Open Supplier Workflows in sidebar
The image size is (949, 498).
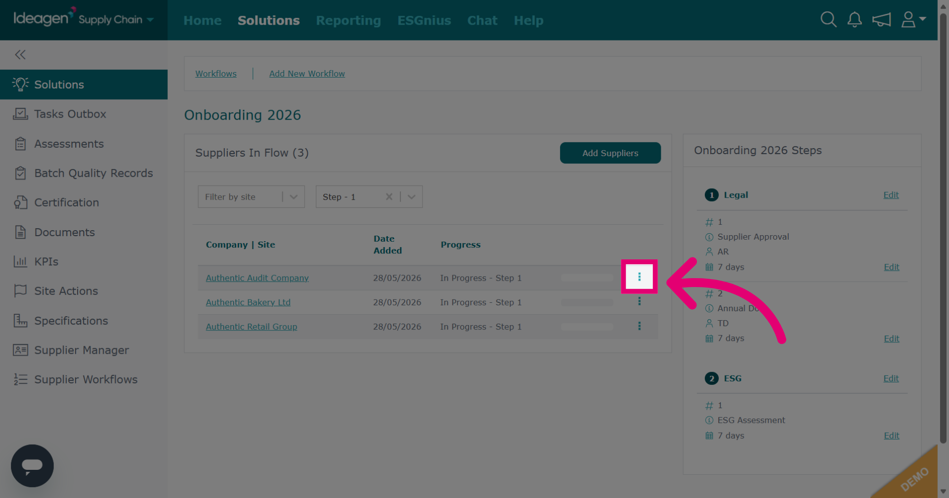coord(86,379)
